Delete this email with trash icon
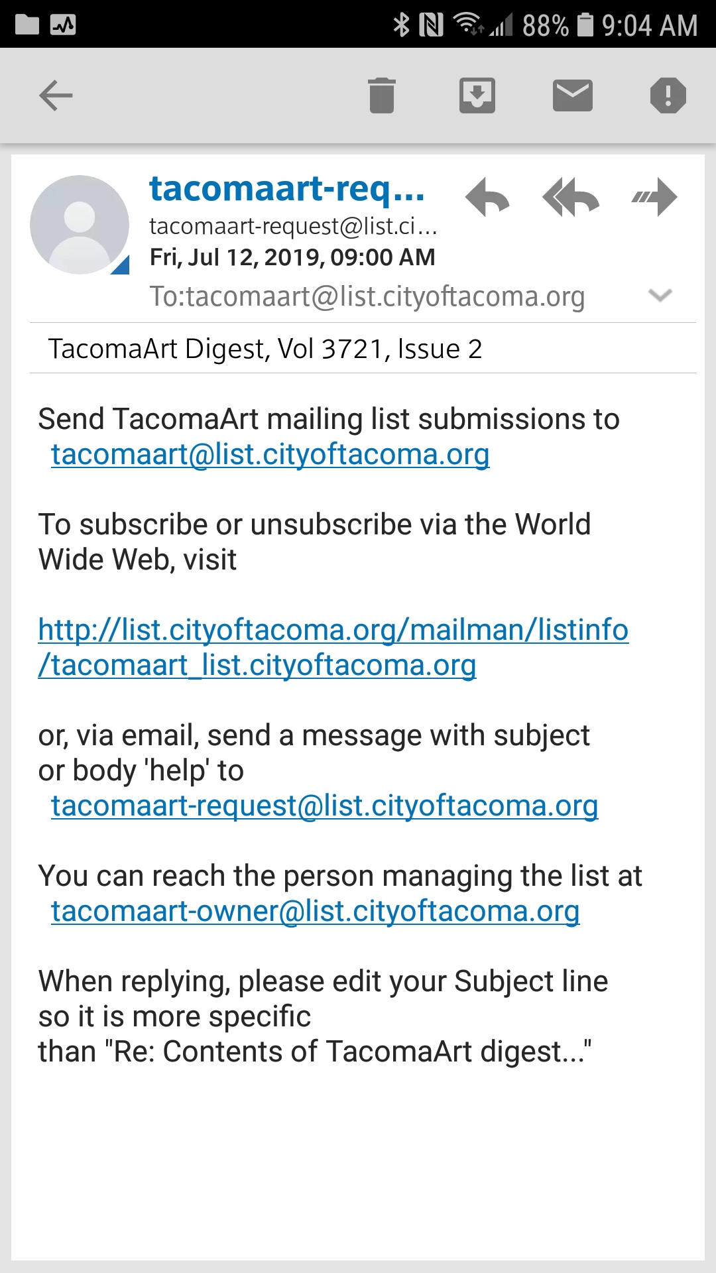 (382, 95)
